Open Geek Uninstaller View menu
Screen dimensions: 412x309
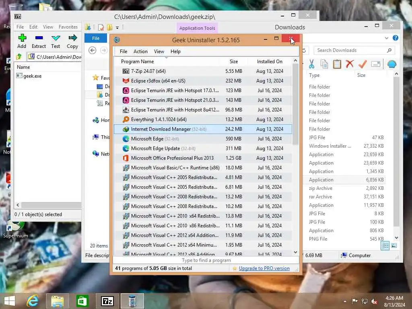coord(159,51)
